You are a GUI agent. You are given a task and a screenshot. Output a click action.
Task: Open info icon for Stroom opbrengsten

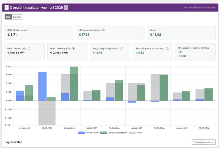tap(104, 30)
